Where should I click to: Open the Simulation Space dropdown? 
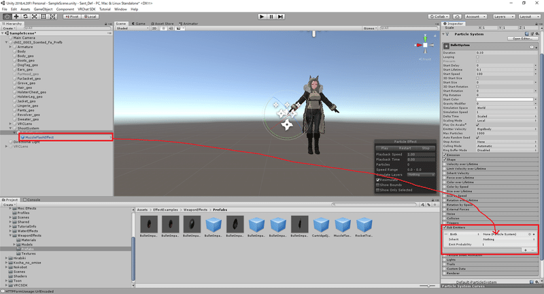pyautogui.click(x=506, y=108)
